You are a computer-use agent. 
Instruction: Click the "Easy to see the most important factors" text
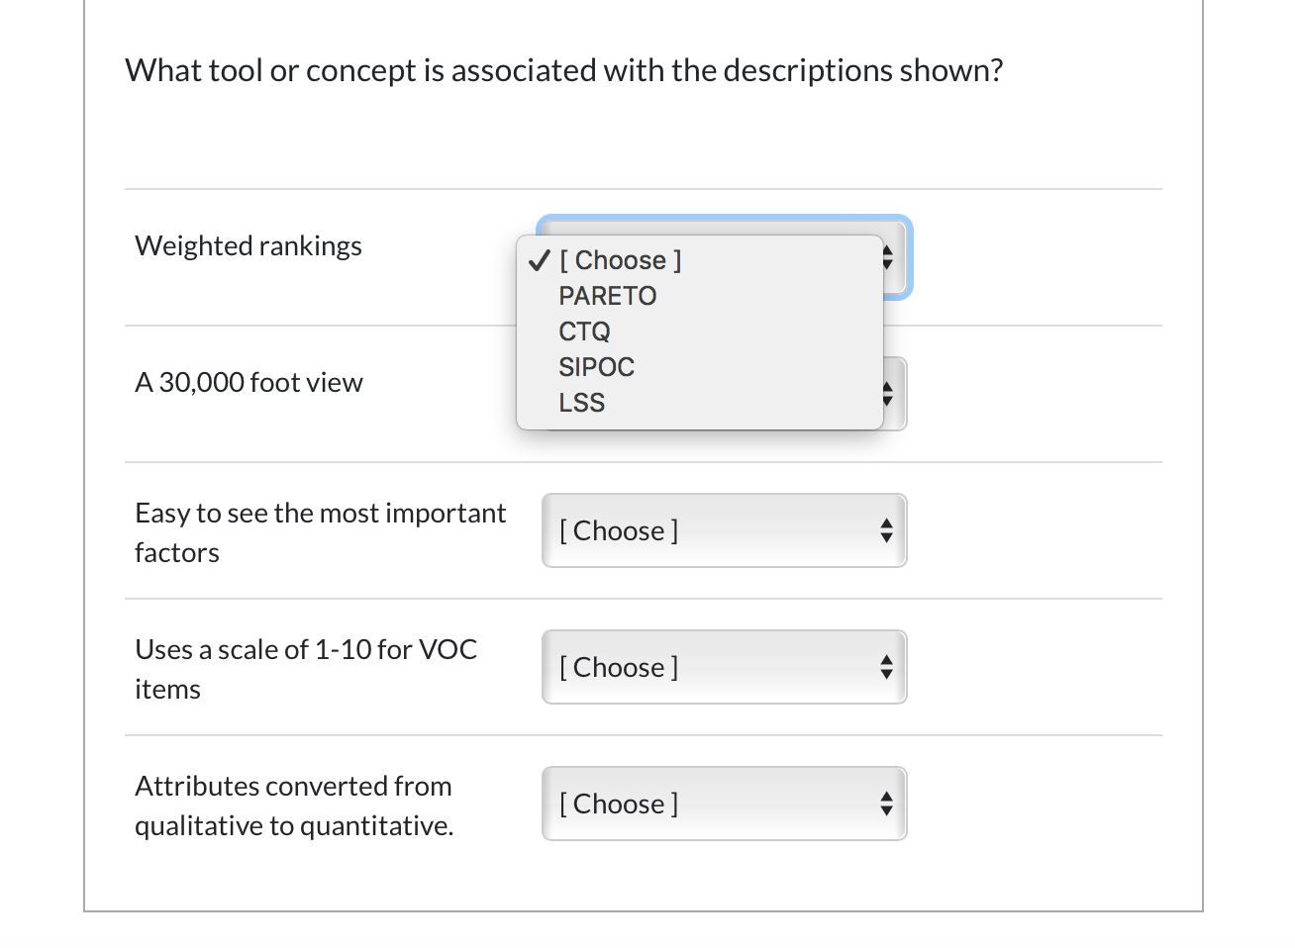pos(320,532)
